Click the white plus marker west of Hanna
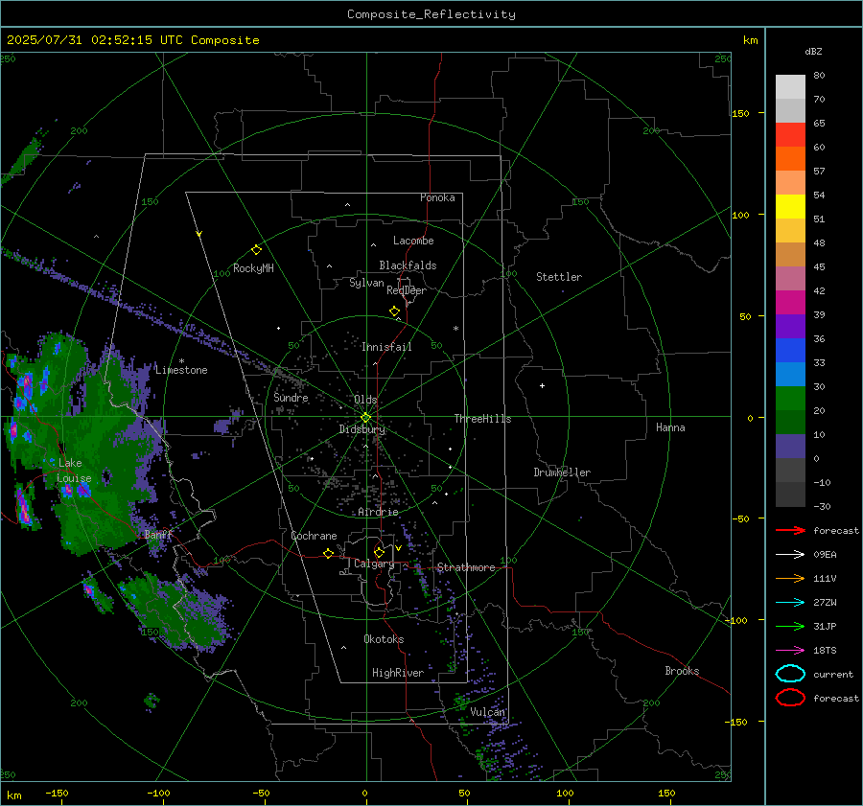 click(x=542, y=385)
